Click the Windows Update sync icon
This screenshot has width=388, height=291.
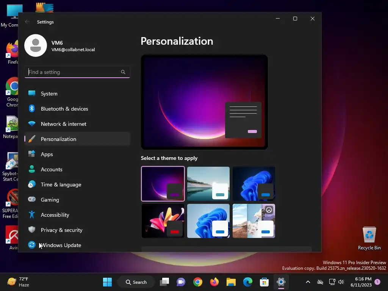click(x=32, y=245)
